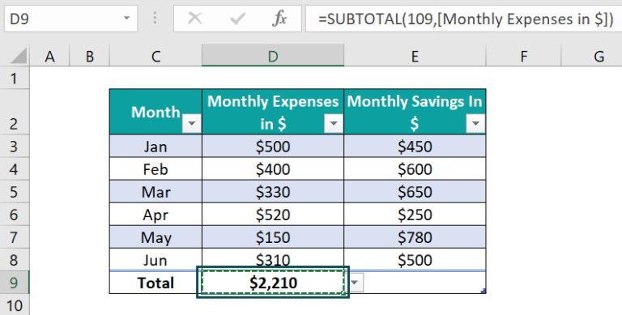Image resolution: width=622 pixels, height=315 pixels.
Task: Open the Month column filter dropdown
Action: click(192, 123)
